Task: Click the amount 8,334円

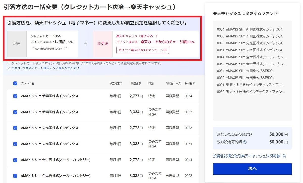Action: (136, 112)
